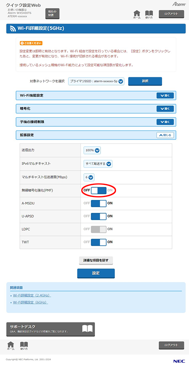Click the blue 設定 button

[x=96, y=273]
